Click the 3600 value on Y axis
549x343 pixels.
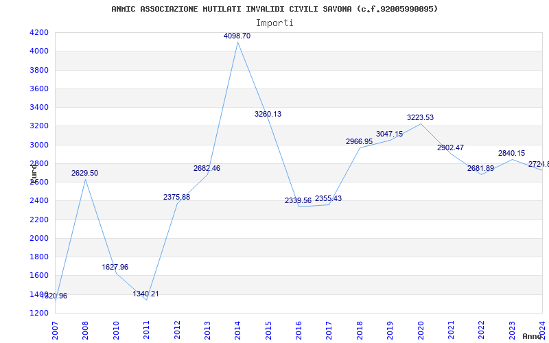(40, 88)
